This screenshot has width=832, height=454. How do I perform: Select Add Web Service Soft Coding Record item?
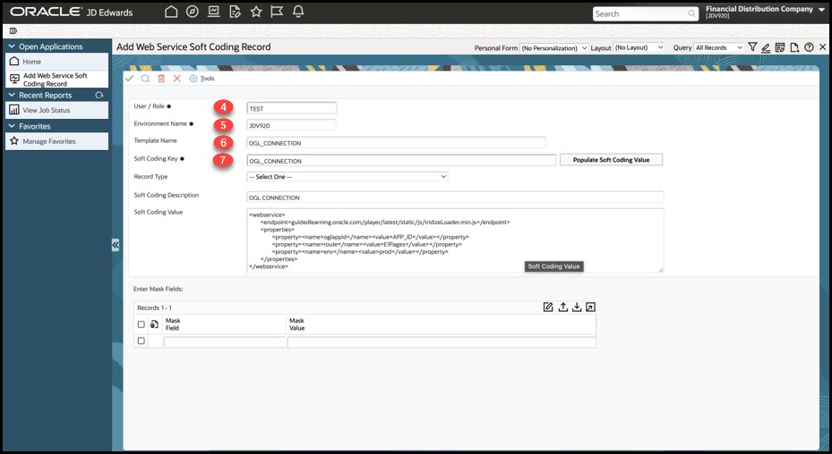coord(56,80)
